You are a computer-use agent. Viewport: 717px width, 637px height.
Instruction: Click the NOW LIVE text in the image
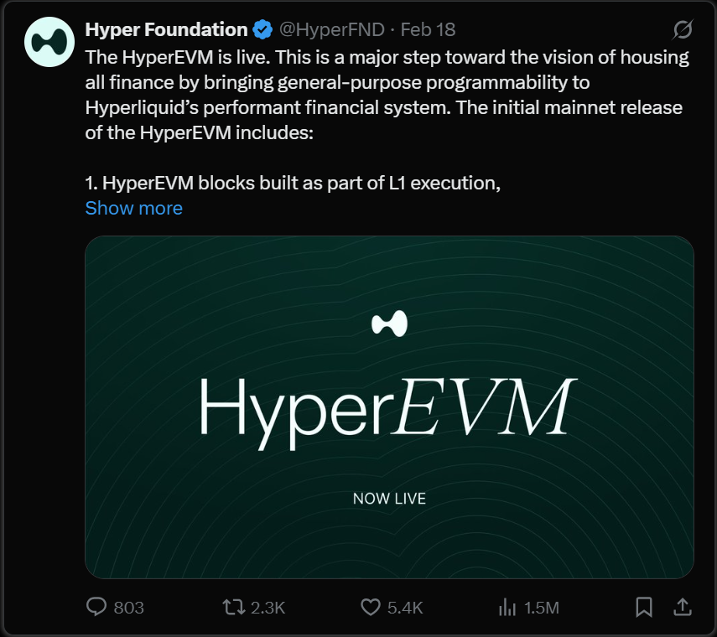click(x=389, y=499)
